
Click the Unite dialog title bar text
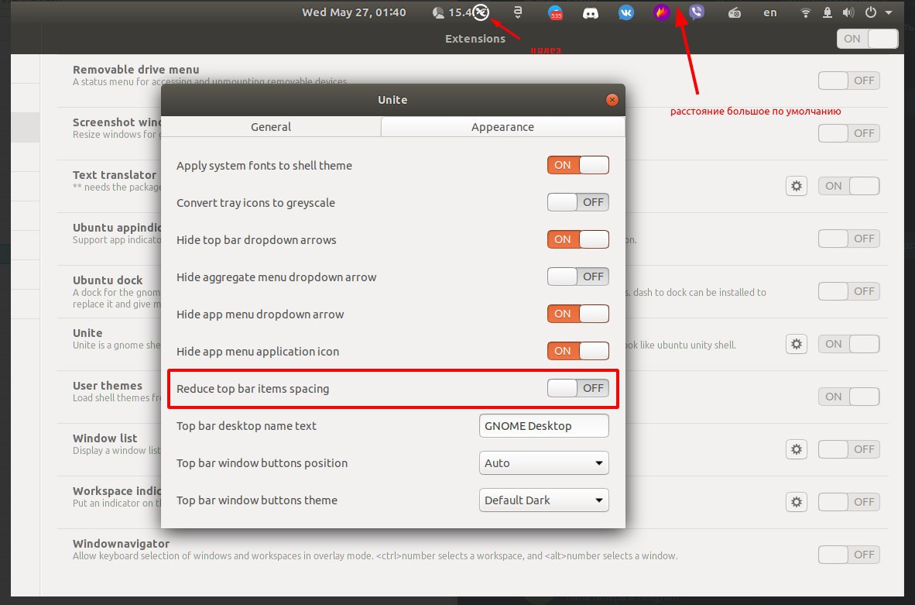[x=392, y=100]
